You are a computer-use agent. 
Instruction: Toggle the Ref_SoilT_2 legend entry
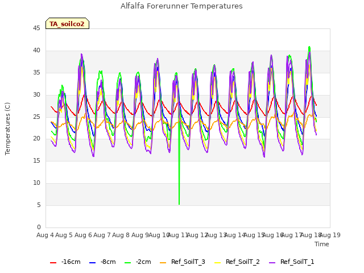pos(237,262)
